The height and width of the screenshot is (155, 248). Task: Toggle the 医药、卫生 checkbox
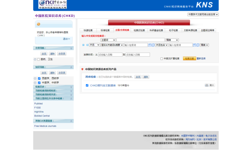point(38,60)
